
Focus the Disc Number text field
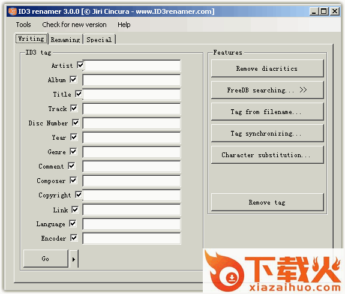click(131, 123)
